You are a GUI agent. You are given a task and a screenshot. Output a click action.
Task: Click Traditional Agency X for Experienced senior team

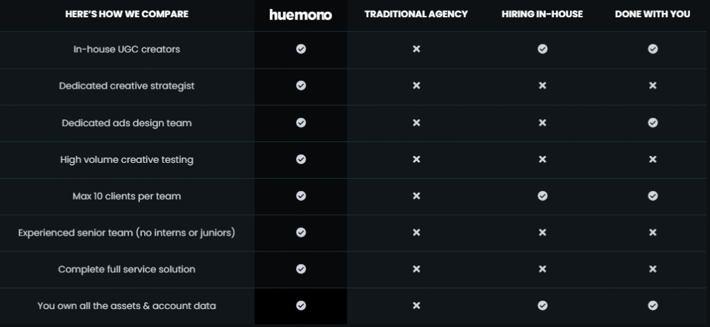click(x=416, y=233)
